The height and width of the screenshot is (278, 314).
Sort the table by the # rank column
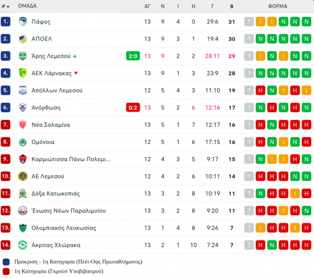[x=5, y=6]
